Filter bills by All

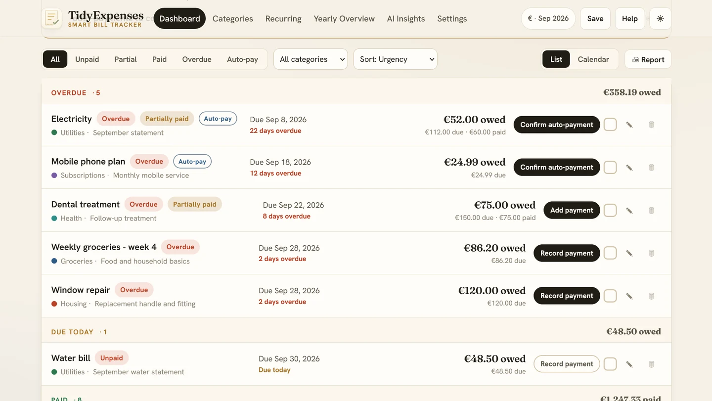pos(55,59)
